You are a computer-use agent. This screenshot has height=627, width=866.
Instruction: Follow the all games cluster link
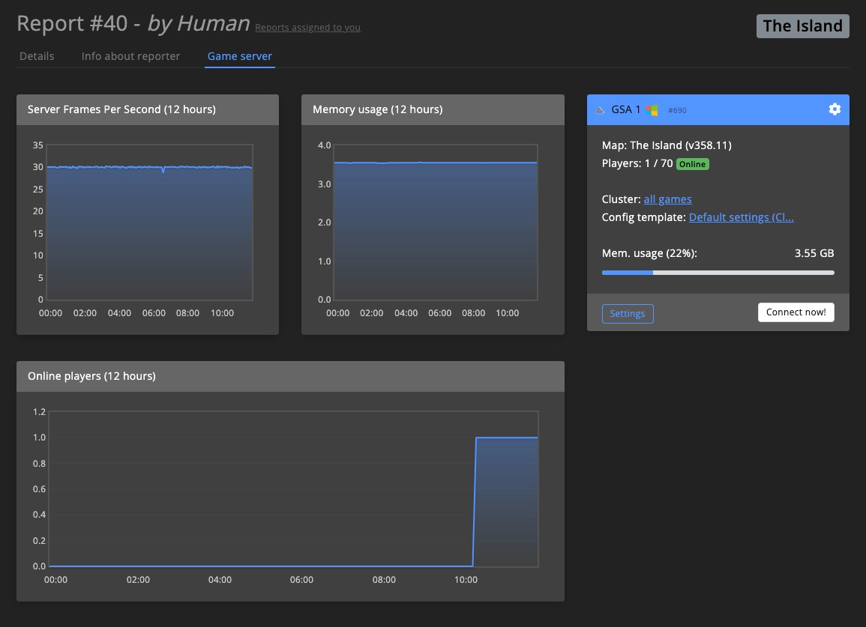[667, 199]
